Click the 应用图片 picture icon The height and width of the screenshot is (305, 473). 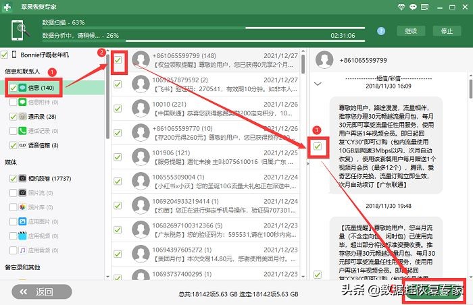[x=22, y=221]
